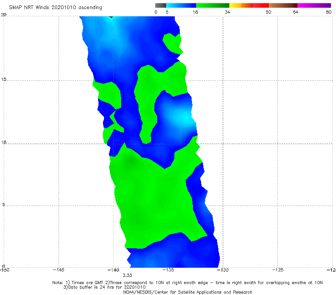Image resolution: width=336 pixels, height=295 pixels.
Task: Click the color bar label 64
Action: pyautogui.click(x=296, y=12)
